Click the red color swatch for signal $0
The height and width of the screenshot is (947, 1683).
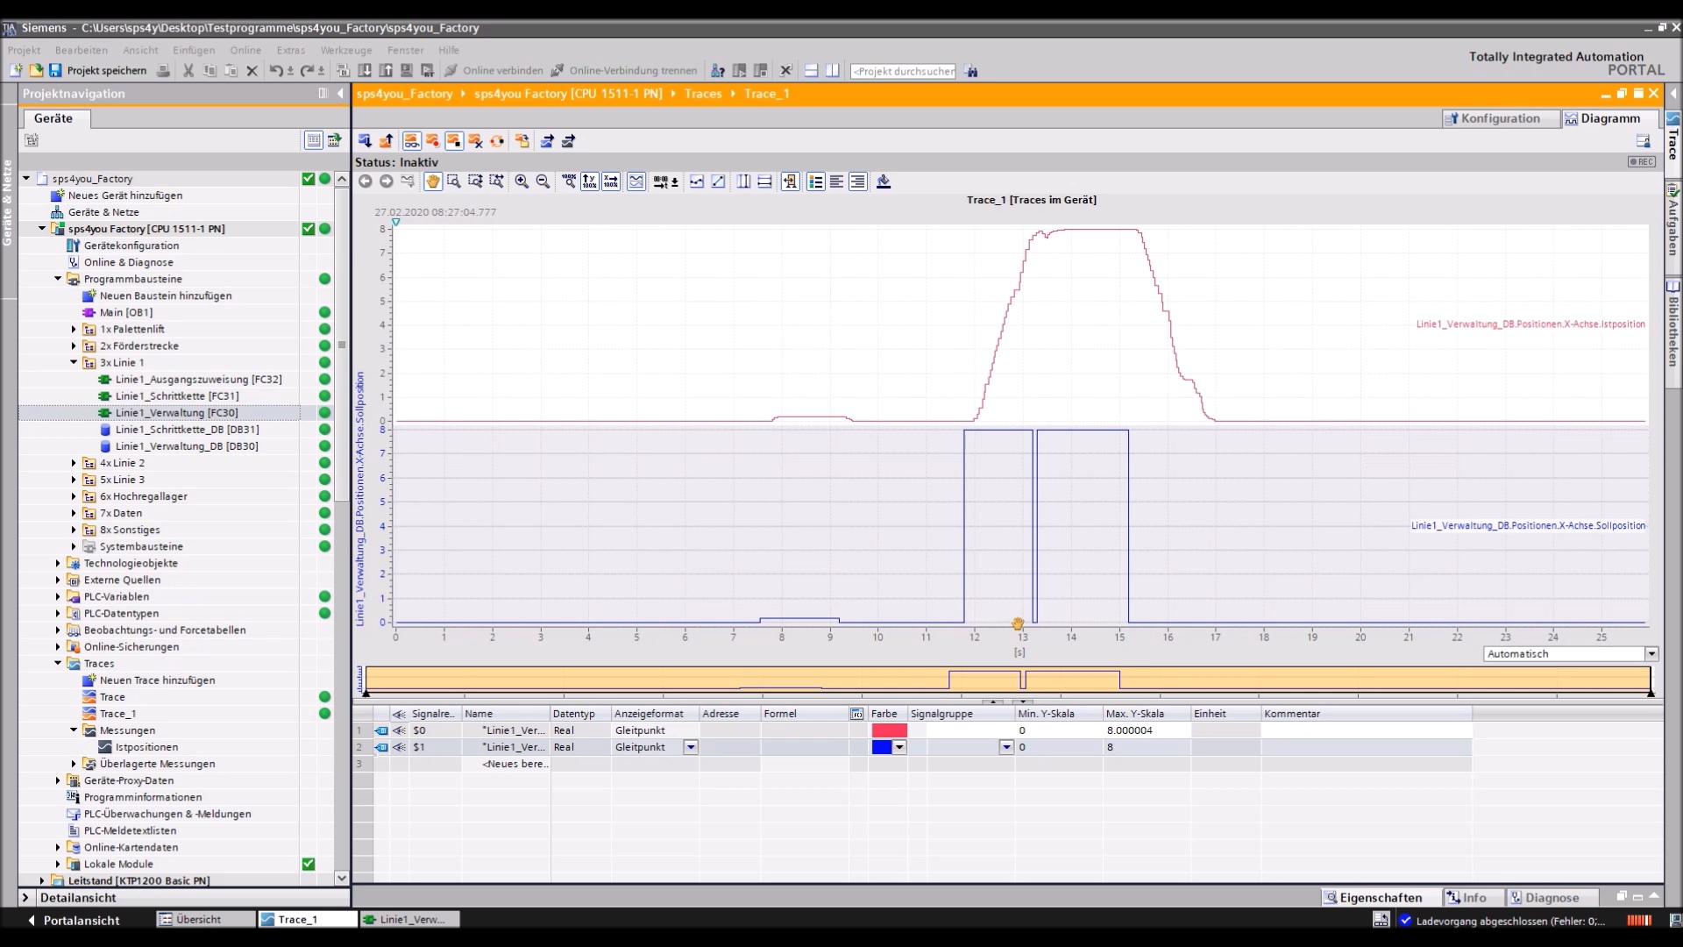click(x=889, y=730)
